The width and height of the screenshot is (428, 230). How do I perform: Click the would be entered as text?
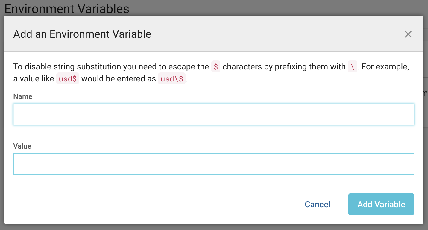(x=119, y=79)
